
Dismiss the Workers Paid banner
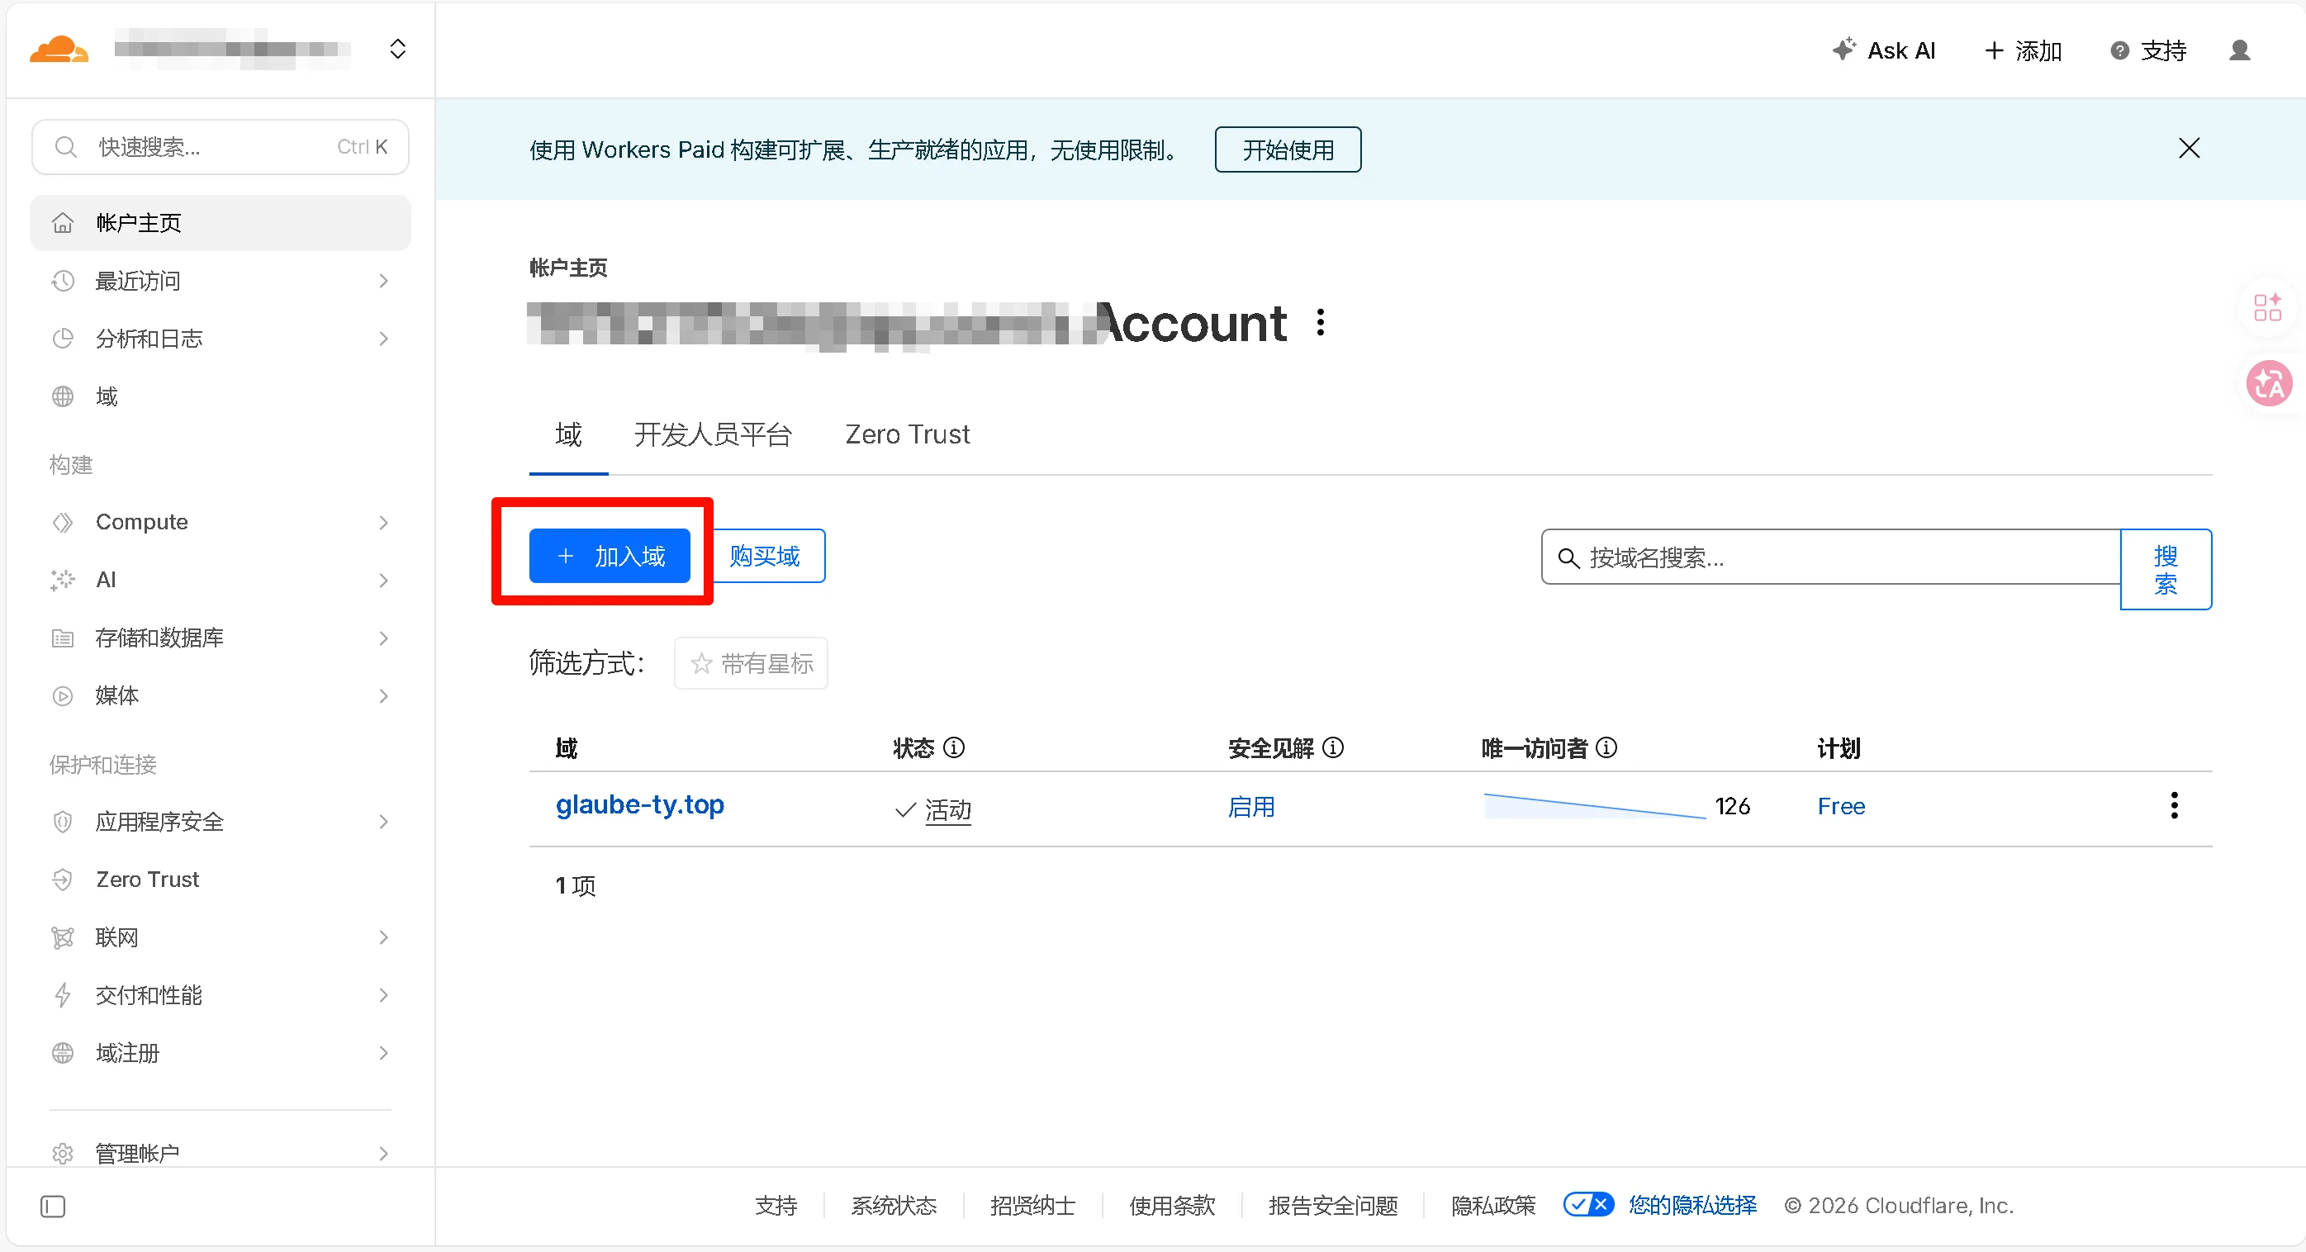pos(2189,149)
